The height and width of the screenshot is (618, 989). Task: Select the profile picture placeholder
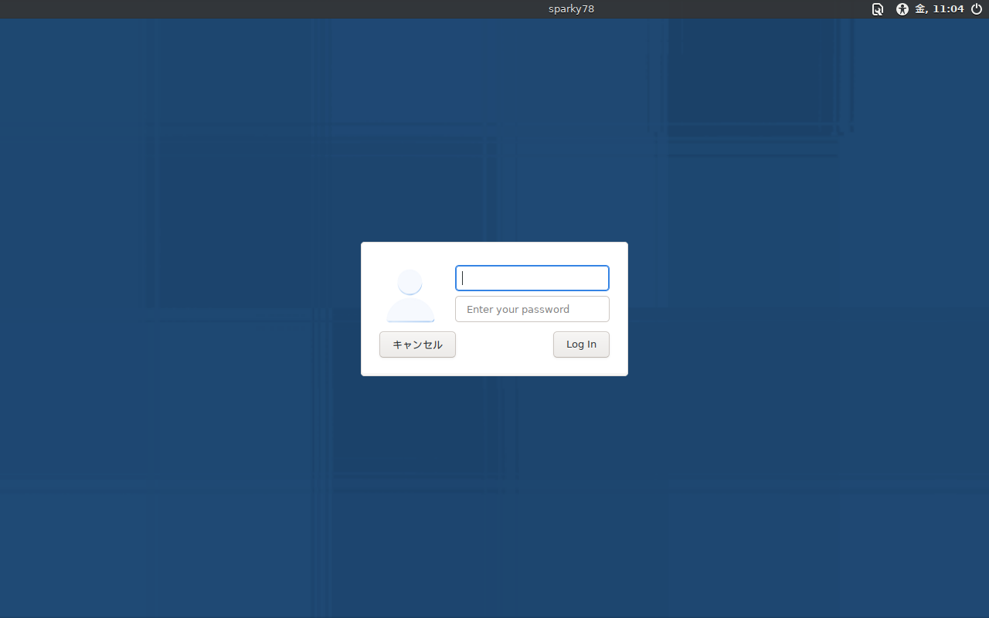point(410,295)
